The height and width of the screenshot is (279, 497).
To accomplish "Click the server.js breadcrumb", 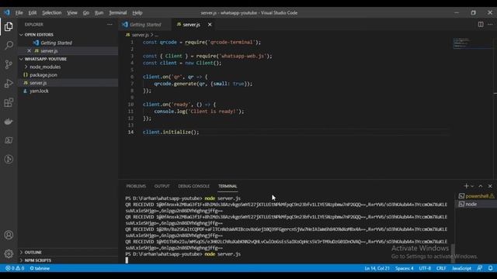I will point(140,35).
